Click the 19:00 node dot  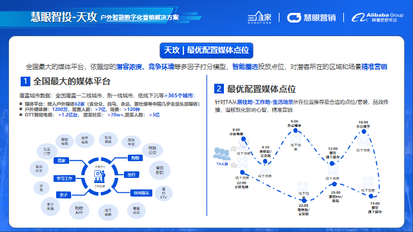tap(371, 196)
